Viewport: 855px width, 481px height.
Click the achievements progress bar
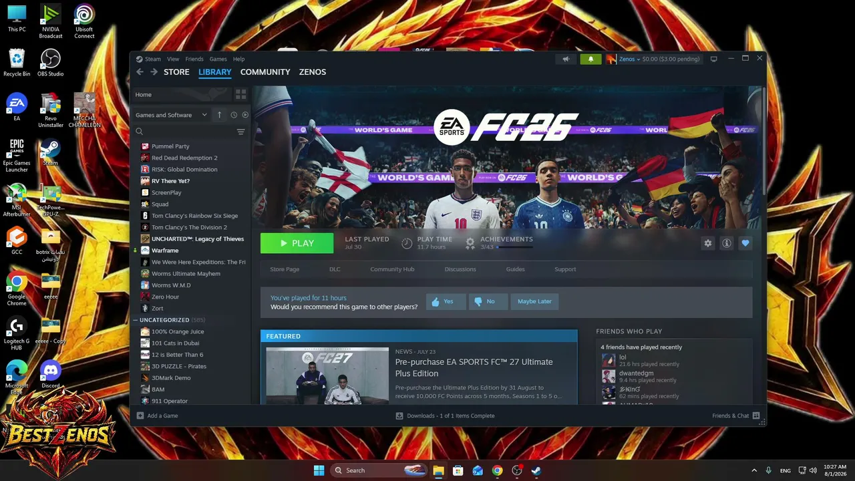click(x=514, y=247)
